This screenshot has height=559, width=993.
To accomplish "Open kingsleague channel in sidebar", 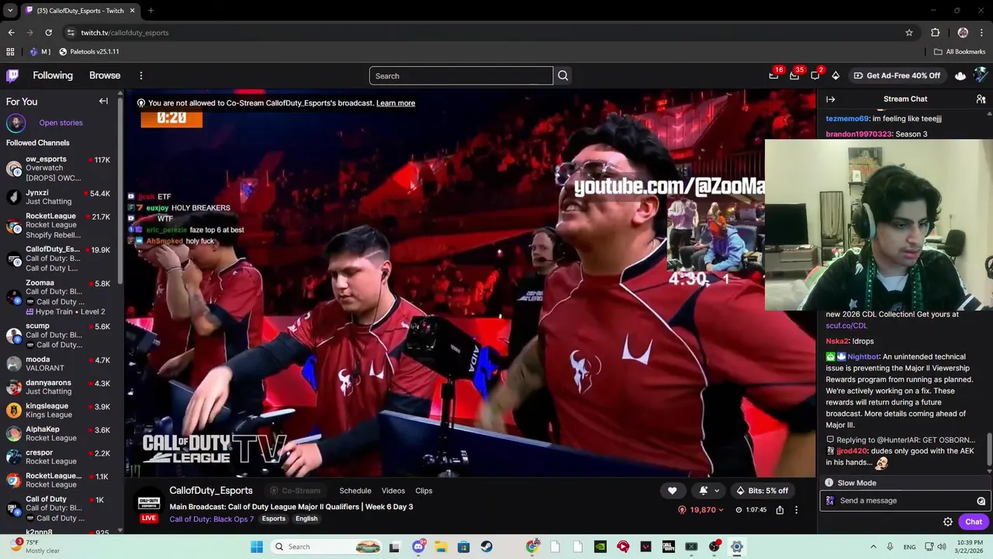I will coord(58,410).
